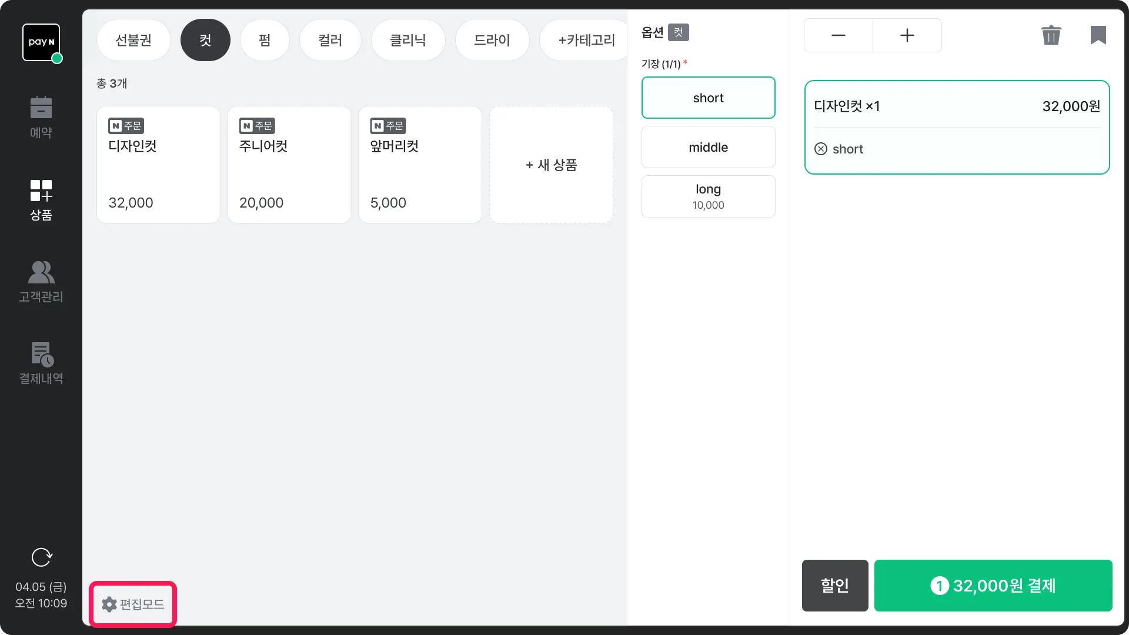Switch to the 펌 category tab
The width and height of the screenshot is (1129, 635).
tap(265, 40)
